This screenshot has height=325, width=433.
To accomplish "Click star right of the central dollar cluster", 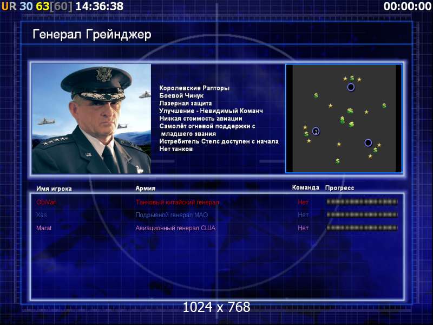I will tap(366, 112).
